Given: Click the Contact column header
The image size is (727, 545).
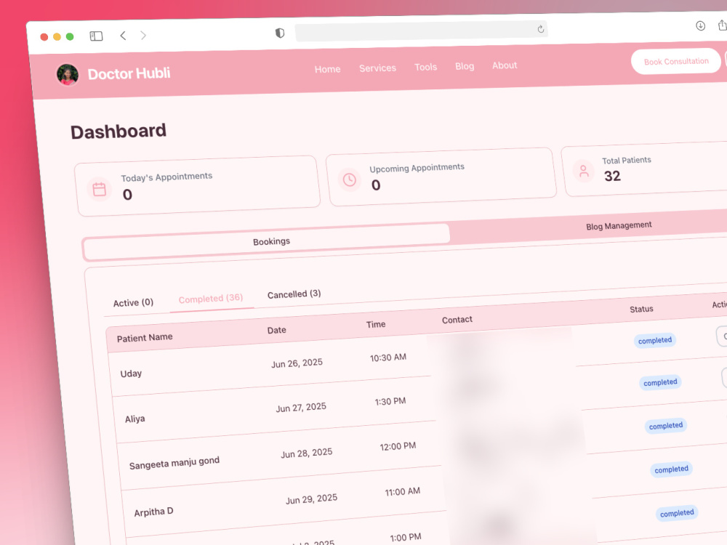Looking at the screenshot, I should pos(457,320).
